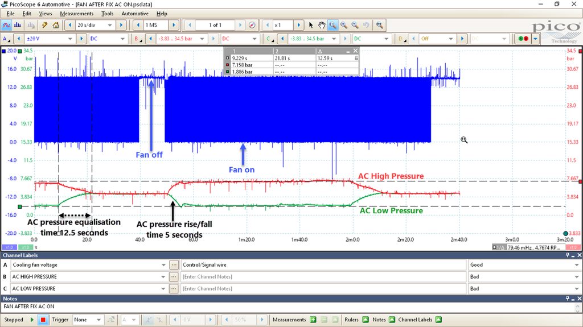Add a measurement with green plus
This screenshot has width=583, height=327.
pyautogui.click(x=313, y=320)
